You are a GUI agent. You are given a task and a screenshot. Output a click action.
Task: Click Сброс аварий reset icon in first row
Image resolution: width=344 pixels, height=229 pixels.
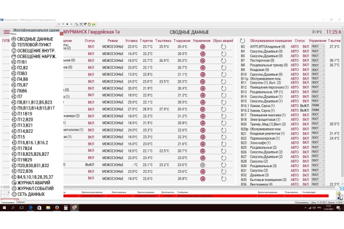point(222,46)
